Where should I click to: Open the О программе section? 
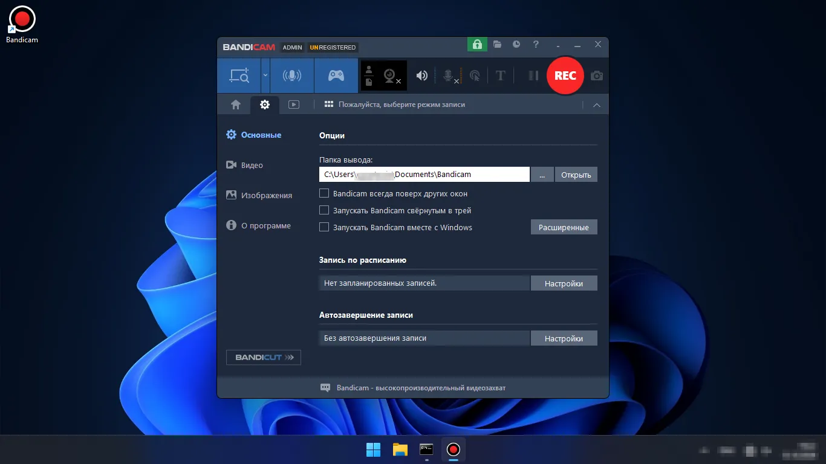258,225
